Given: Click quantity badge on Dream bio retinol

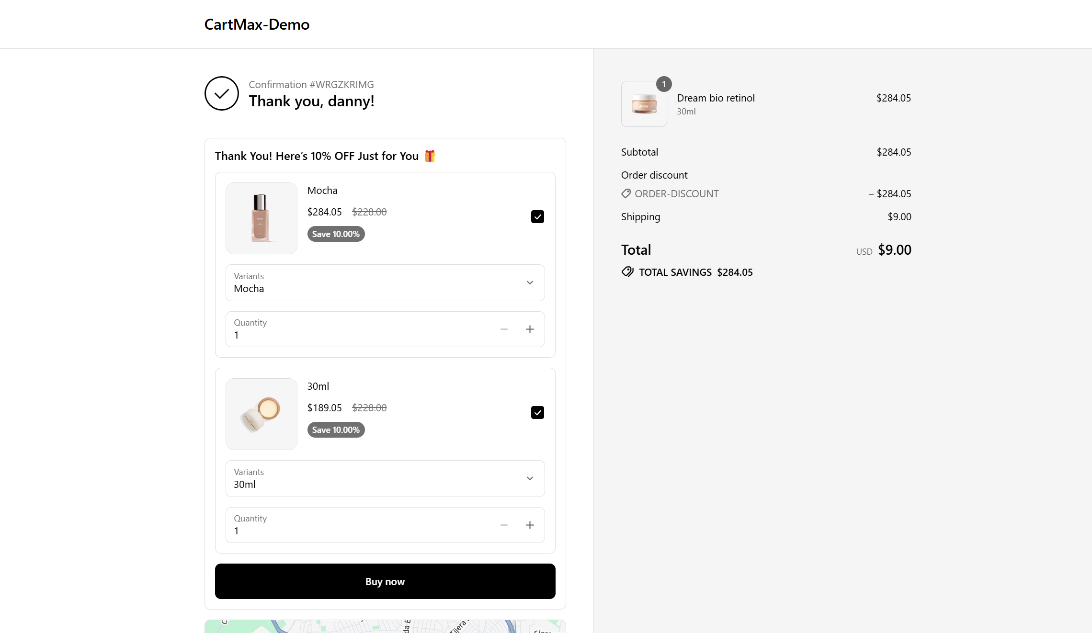Looking at the screenshot, I should tap(664, 84).
